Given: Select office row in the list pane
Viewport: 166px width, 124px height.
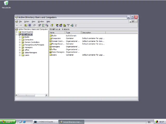Looking at the screenshot, I should (x=54, y=49).
